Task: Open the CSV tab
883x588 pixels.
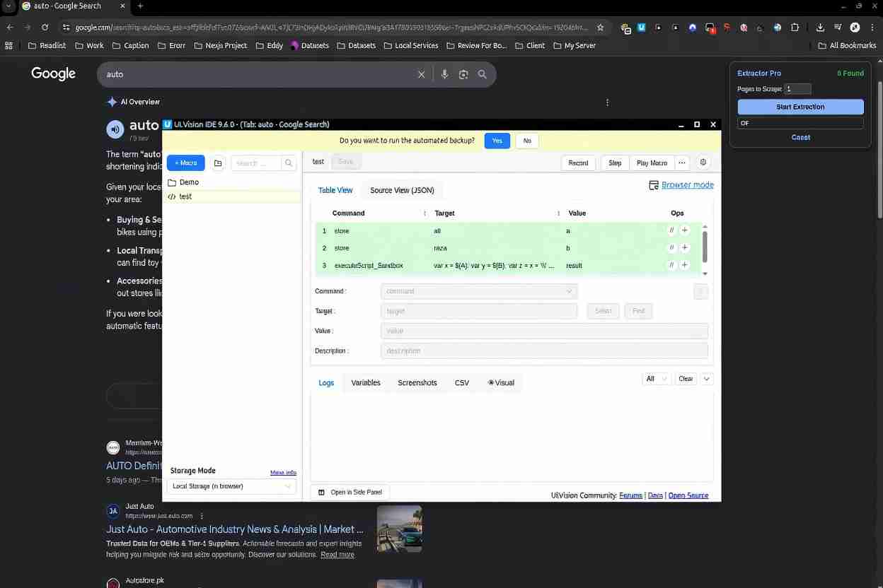Action: click(462, 382)
